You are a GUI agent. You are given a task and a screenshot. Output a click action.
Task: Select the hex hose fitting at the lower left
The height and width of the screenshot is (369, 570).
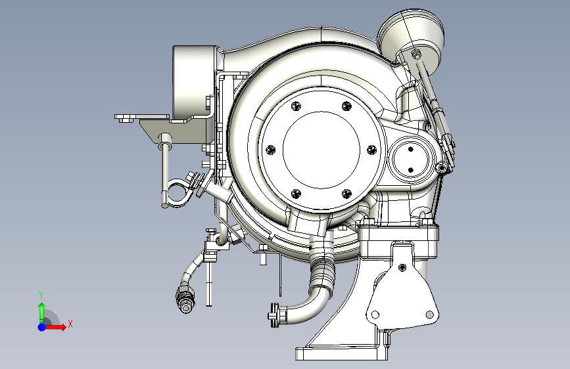(x=185, y=299)
